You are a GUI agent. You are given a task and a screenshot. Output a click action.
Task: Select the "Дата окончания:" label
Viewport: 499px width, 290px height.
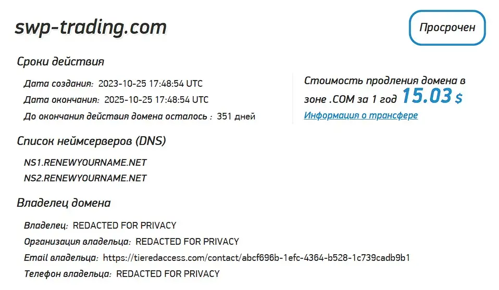pyautogui.click(x=61, y=100)
